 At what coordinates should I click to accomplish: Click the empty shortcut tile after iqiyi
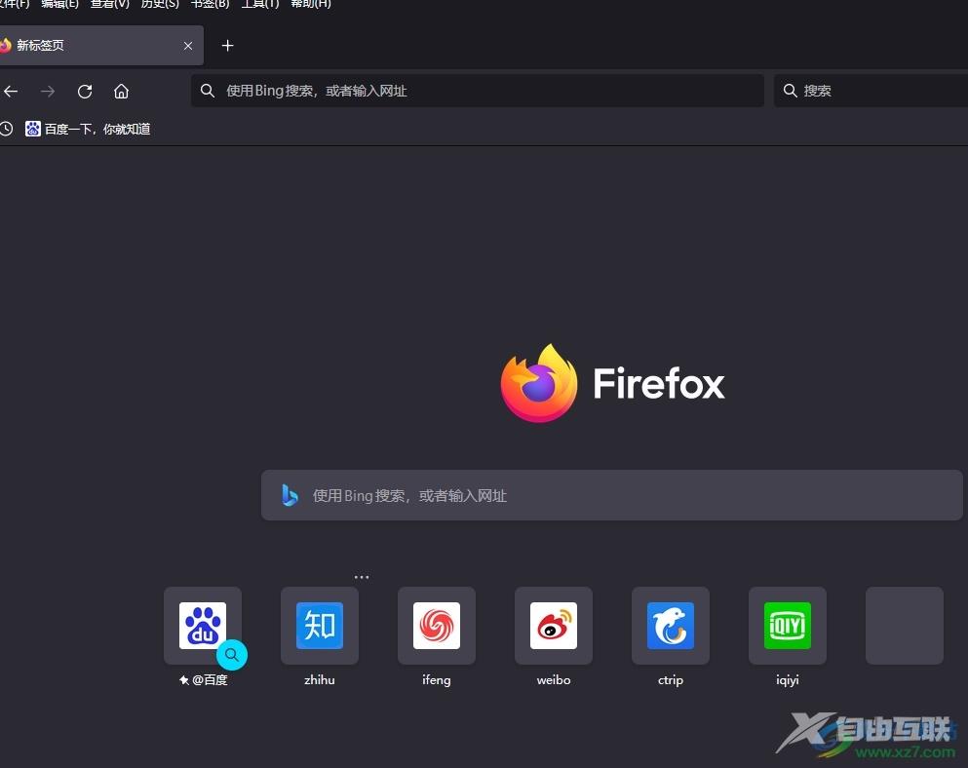905,626
